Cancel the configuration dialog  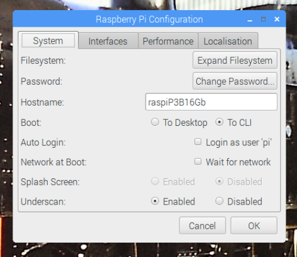202,225
